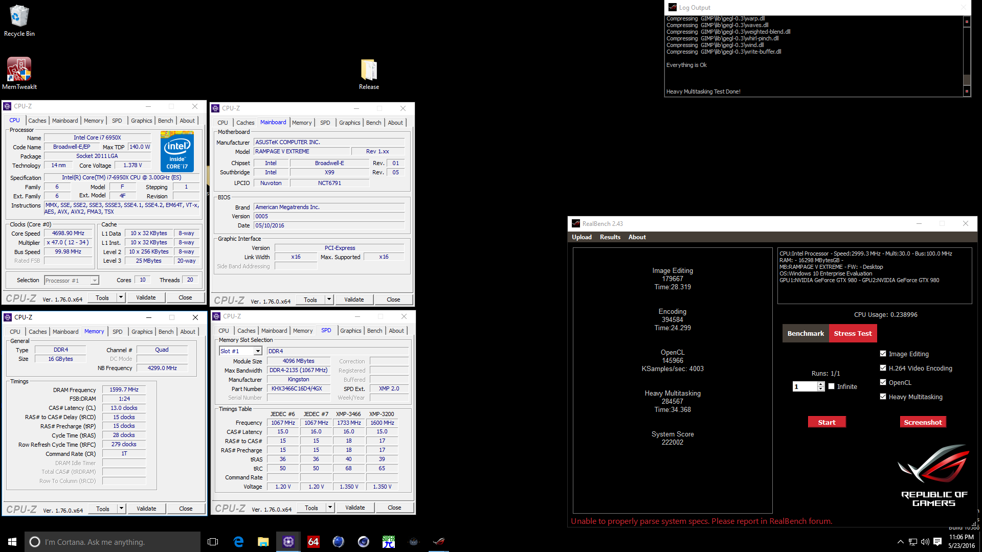Screen dimensions: 982x552
Task: Open the Slot #1 memory slot dropdown
Action: [x=258, y=351]
